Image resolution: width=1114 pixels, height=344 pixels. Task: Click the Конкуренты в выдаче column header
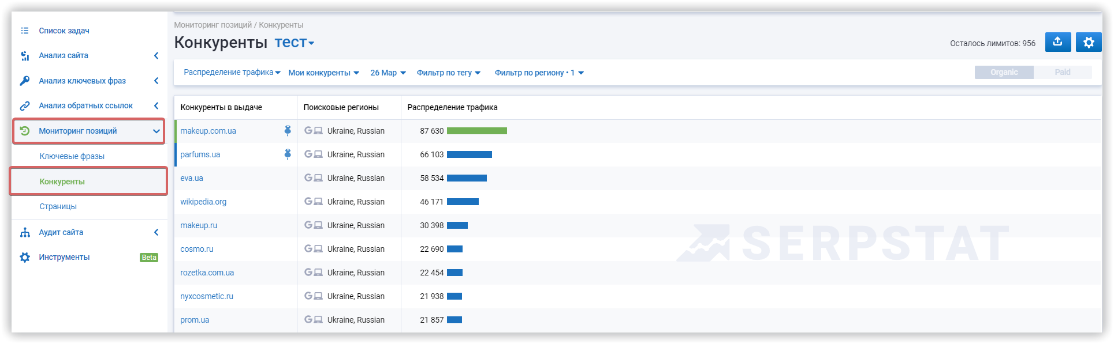click(x=221, y=107)
